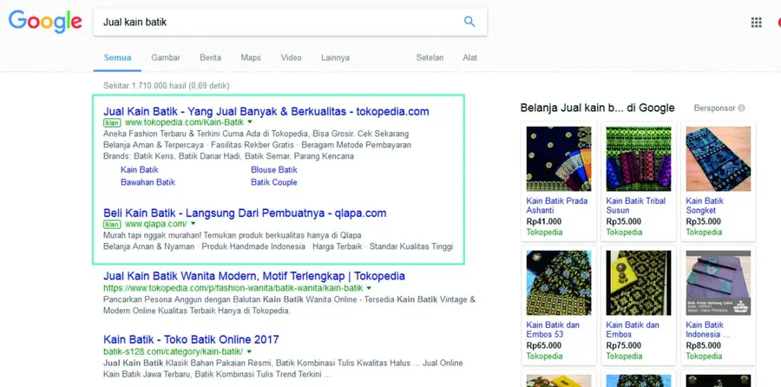Expand arrow next to tokopedia fashion-wanita URL
The width and height of the screenshot is (781, 387).
369,288
